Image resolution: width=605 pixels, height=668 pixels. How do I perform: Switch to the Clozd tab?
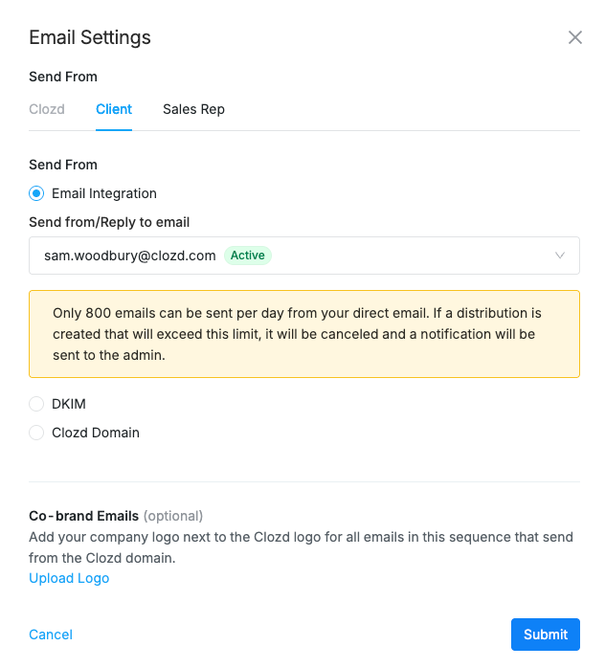(x=47, y=109)
